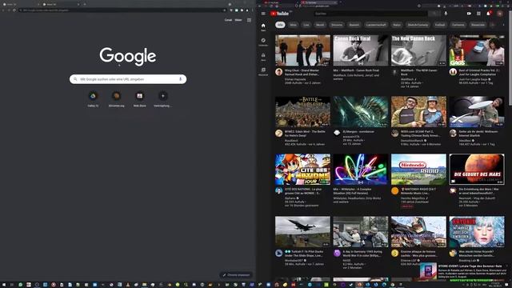Open a new tab in Chrome

85,4
